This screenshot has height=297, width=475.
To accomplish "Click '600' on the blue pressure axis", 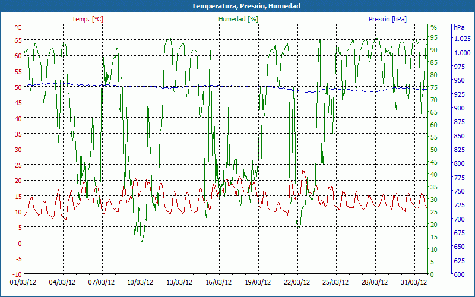I will 459,274.
